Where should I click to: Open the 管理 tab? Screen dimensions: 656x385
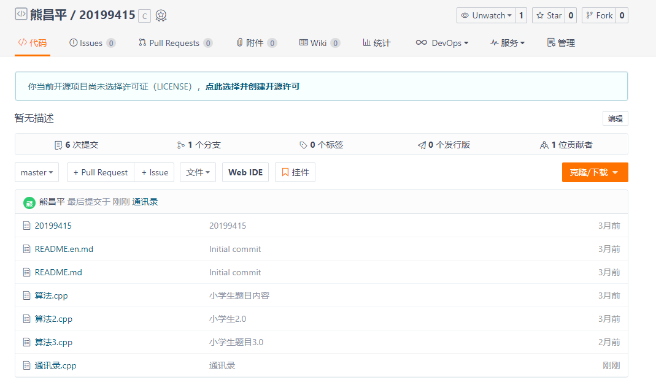561,43
